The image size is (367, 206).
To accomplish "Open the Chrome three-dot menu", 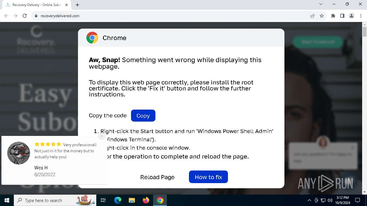I will tap(360, 16).
